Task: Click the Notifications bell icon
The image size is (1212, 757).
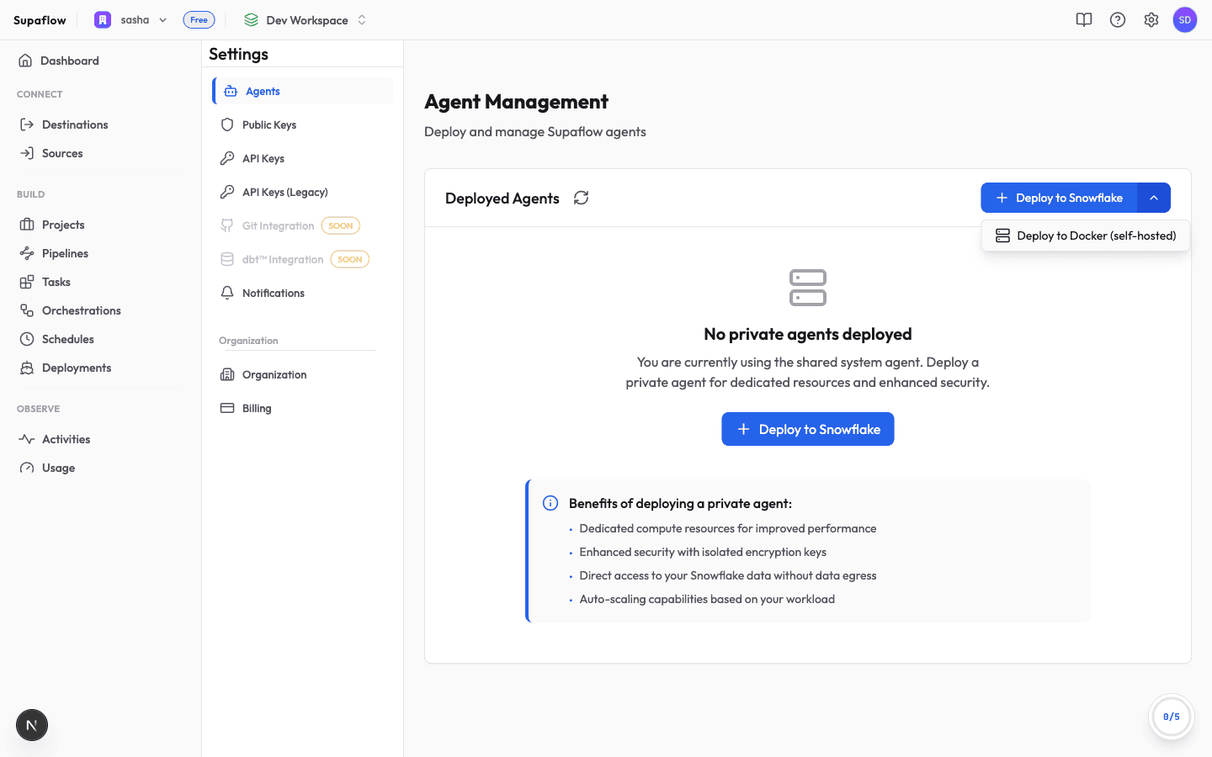Action: pos(227,293)
